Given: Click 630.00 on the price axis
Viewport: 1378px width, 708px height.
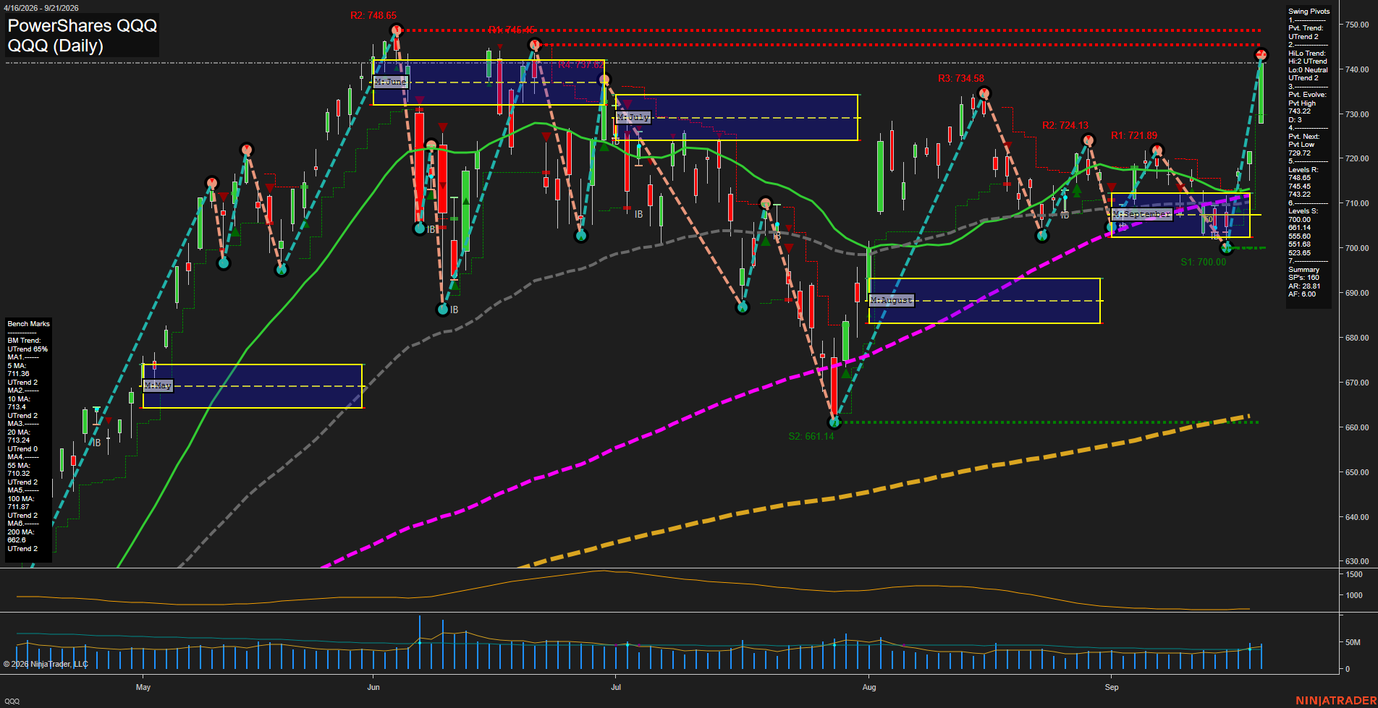Looking at the screenshot, I should (x=1357, y=561).
